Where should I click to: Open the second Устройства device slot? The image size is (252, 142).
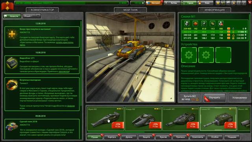tap(206, 55)
